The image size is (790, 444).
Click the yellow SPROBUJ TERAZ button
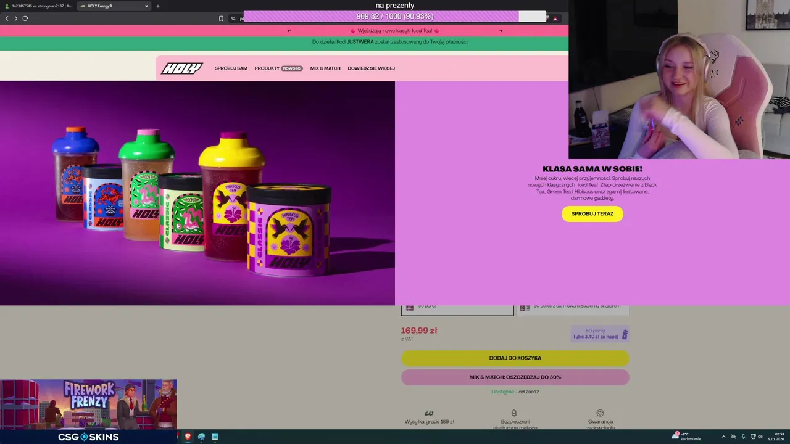tap(592, 213)
